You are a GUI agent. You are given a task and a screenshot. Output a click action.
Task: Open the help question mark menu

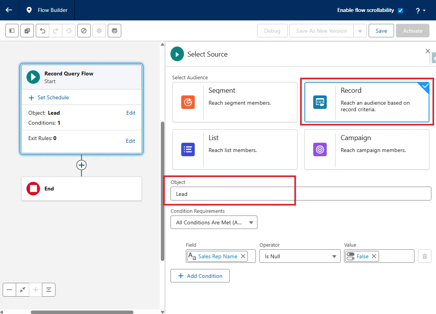point(421,10)
